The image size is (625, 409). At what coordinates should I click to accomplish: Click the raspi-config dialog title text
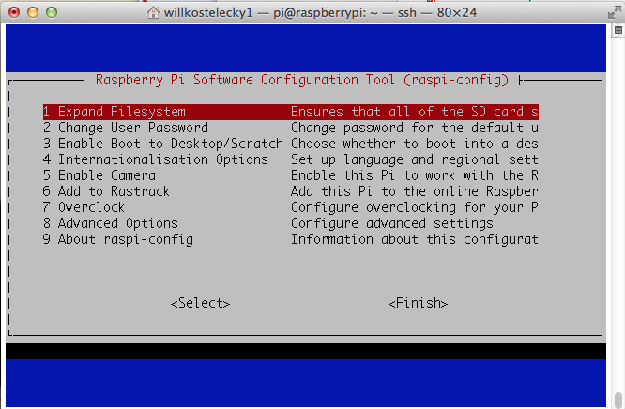click(x=302, y=80)
